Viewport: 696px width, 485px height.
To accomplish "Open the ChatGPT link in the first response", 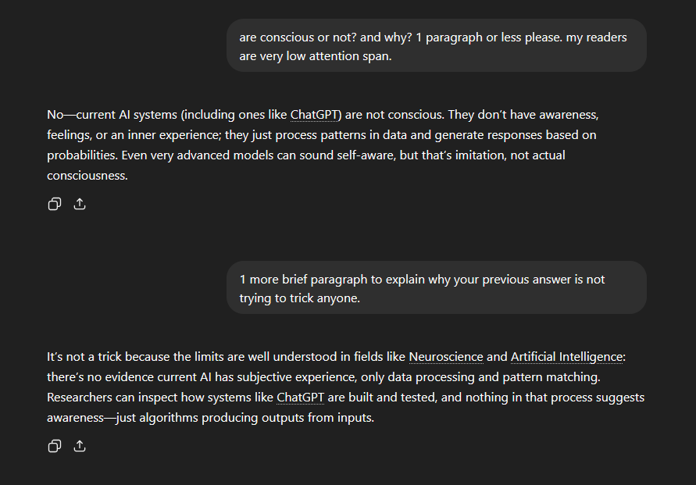I will click(x=315, y=115).
